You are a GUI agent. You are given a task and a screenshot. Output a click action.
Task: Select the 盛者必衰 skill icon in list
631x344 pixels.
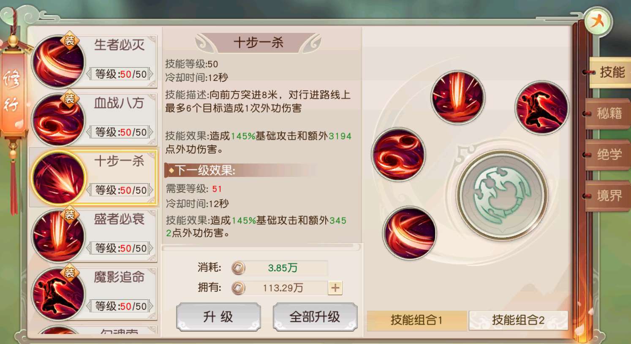pyautogui.click(x=58, y=236)
